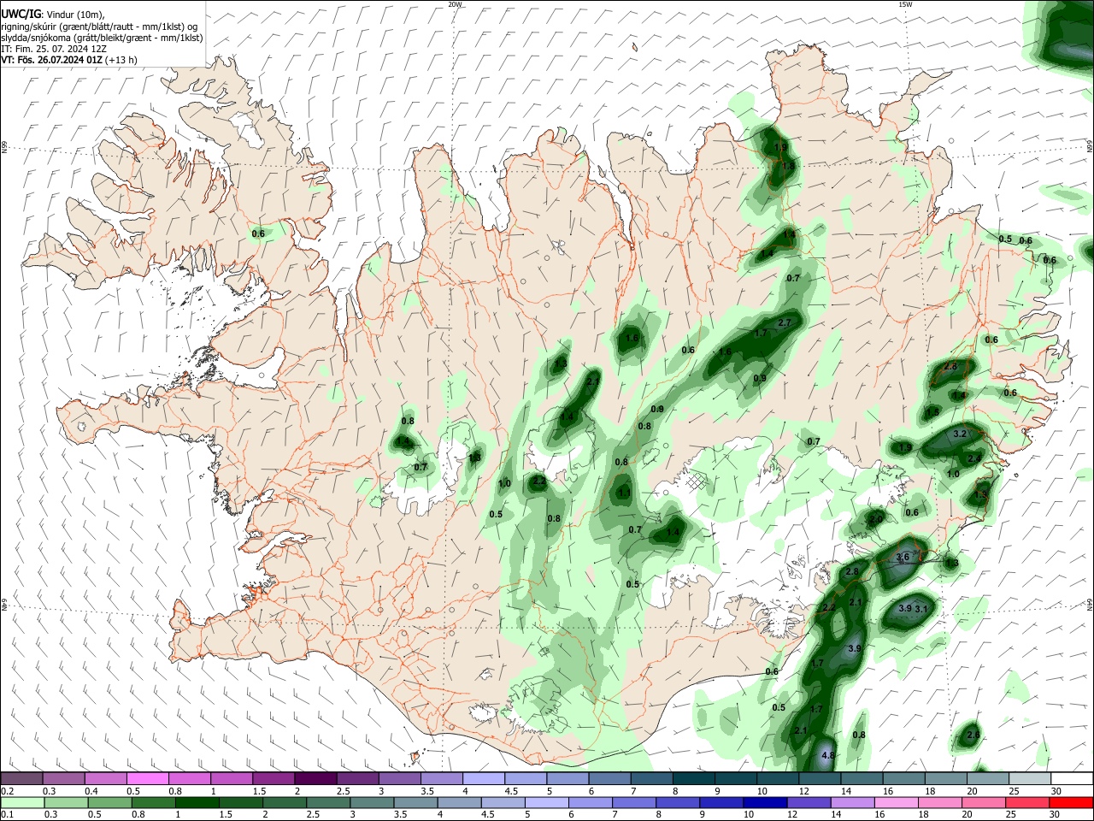Viewport: 1094px width, 821px height.
Task: Click the "15W" longitude label
Action: click(x=905, y=4)
